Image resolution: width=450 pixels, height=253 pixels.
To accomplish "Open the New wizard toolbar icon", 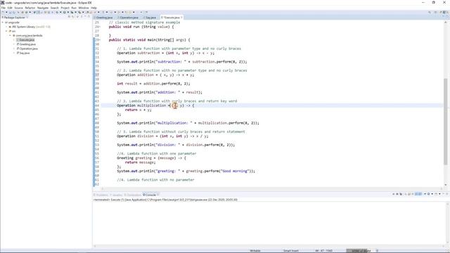I will (x=3, y=13).
